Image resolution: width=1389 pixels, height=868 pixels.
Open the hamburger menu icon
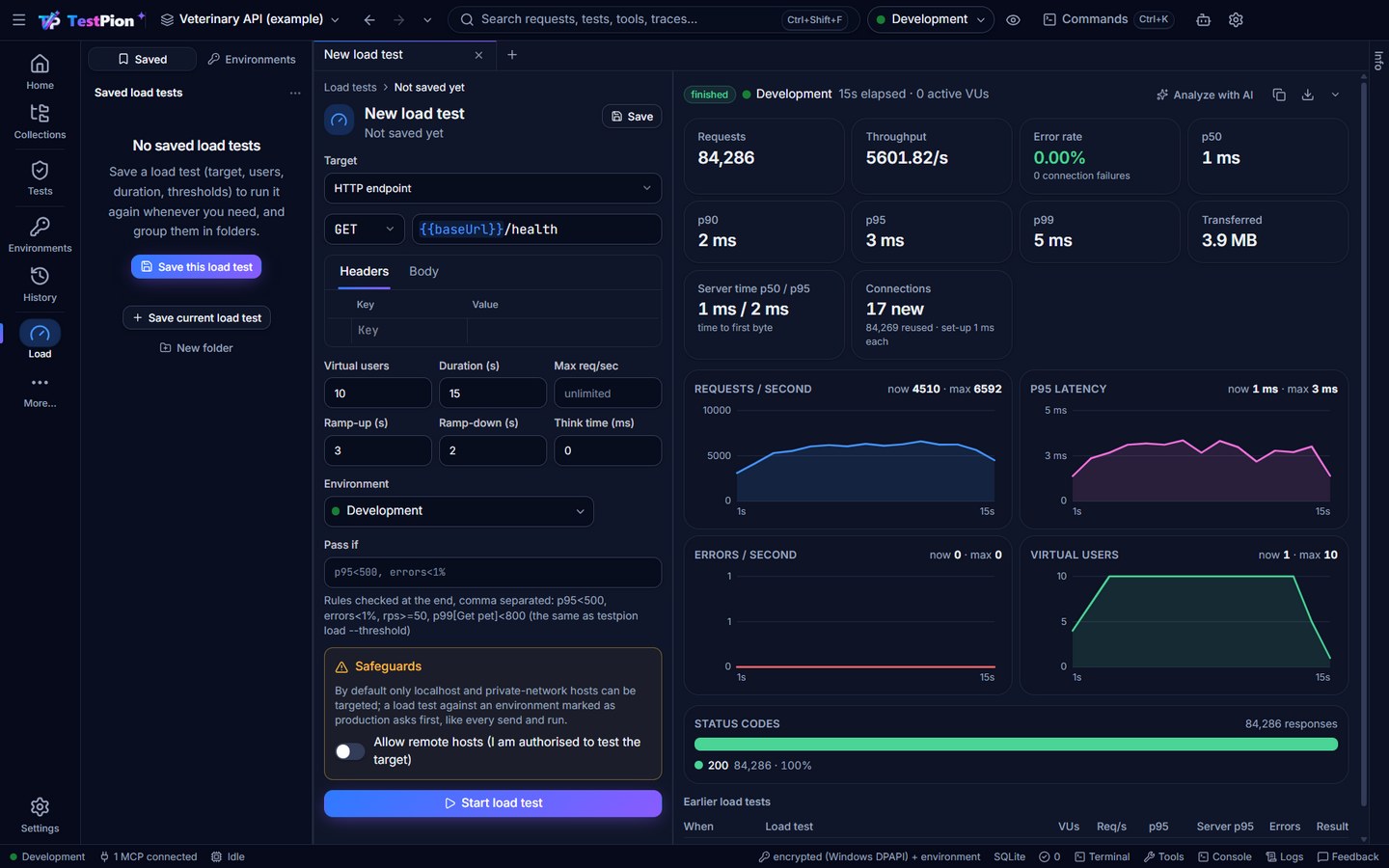point(18,19)
